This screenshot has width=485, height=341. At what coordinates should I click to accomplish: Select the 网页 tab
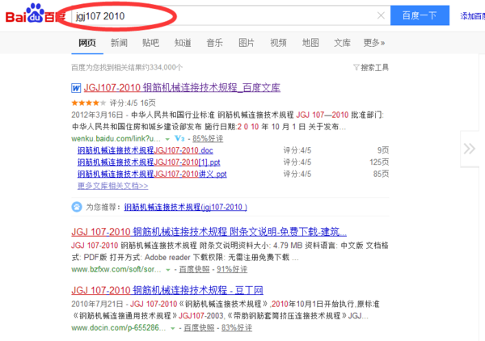87,43
